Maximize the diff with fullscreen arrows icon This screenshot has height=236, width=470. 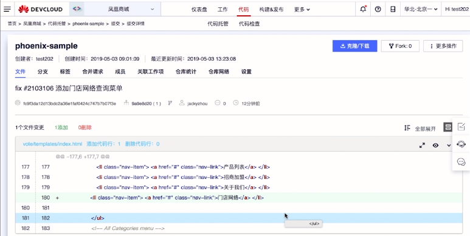[422, 146]
